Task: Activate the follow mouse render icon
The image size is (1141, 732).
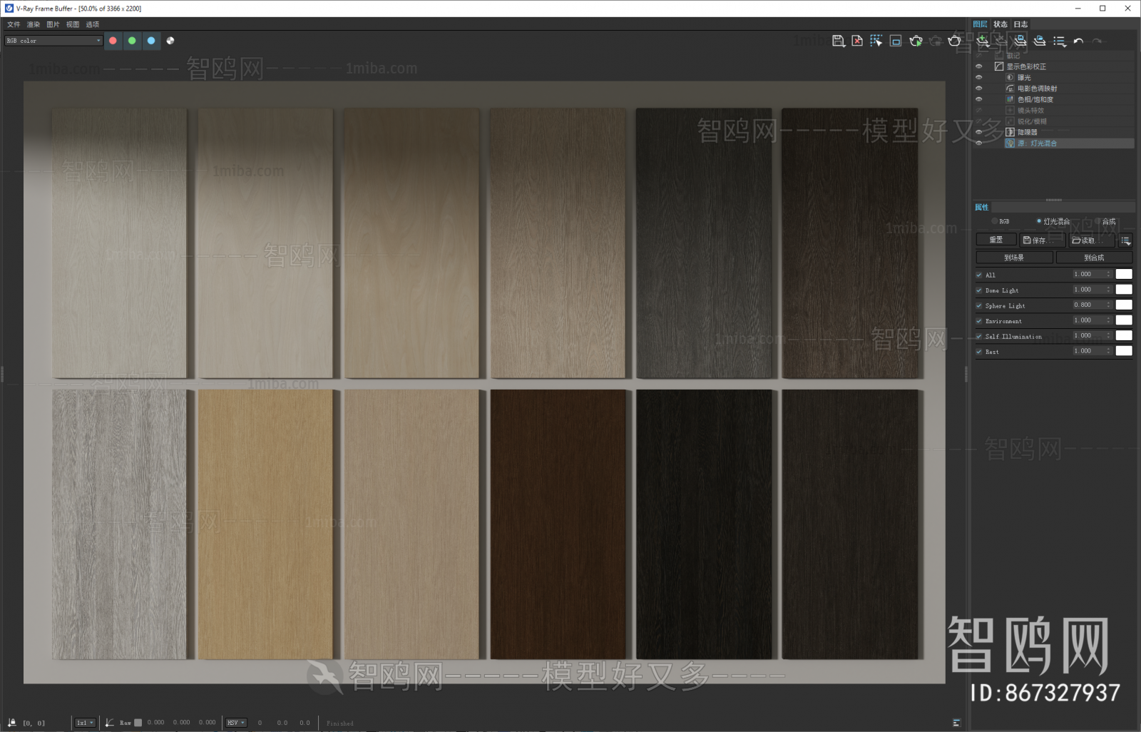Action: [876, 41]
